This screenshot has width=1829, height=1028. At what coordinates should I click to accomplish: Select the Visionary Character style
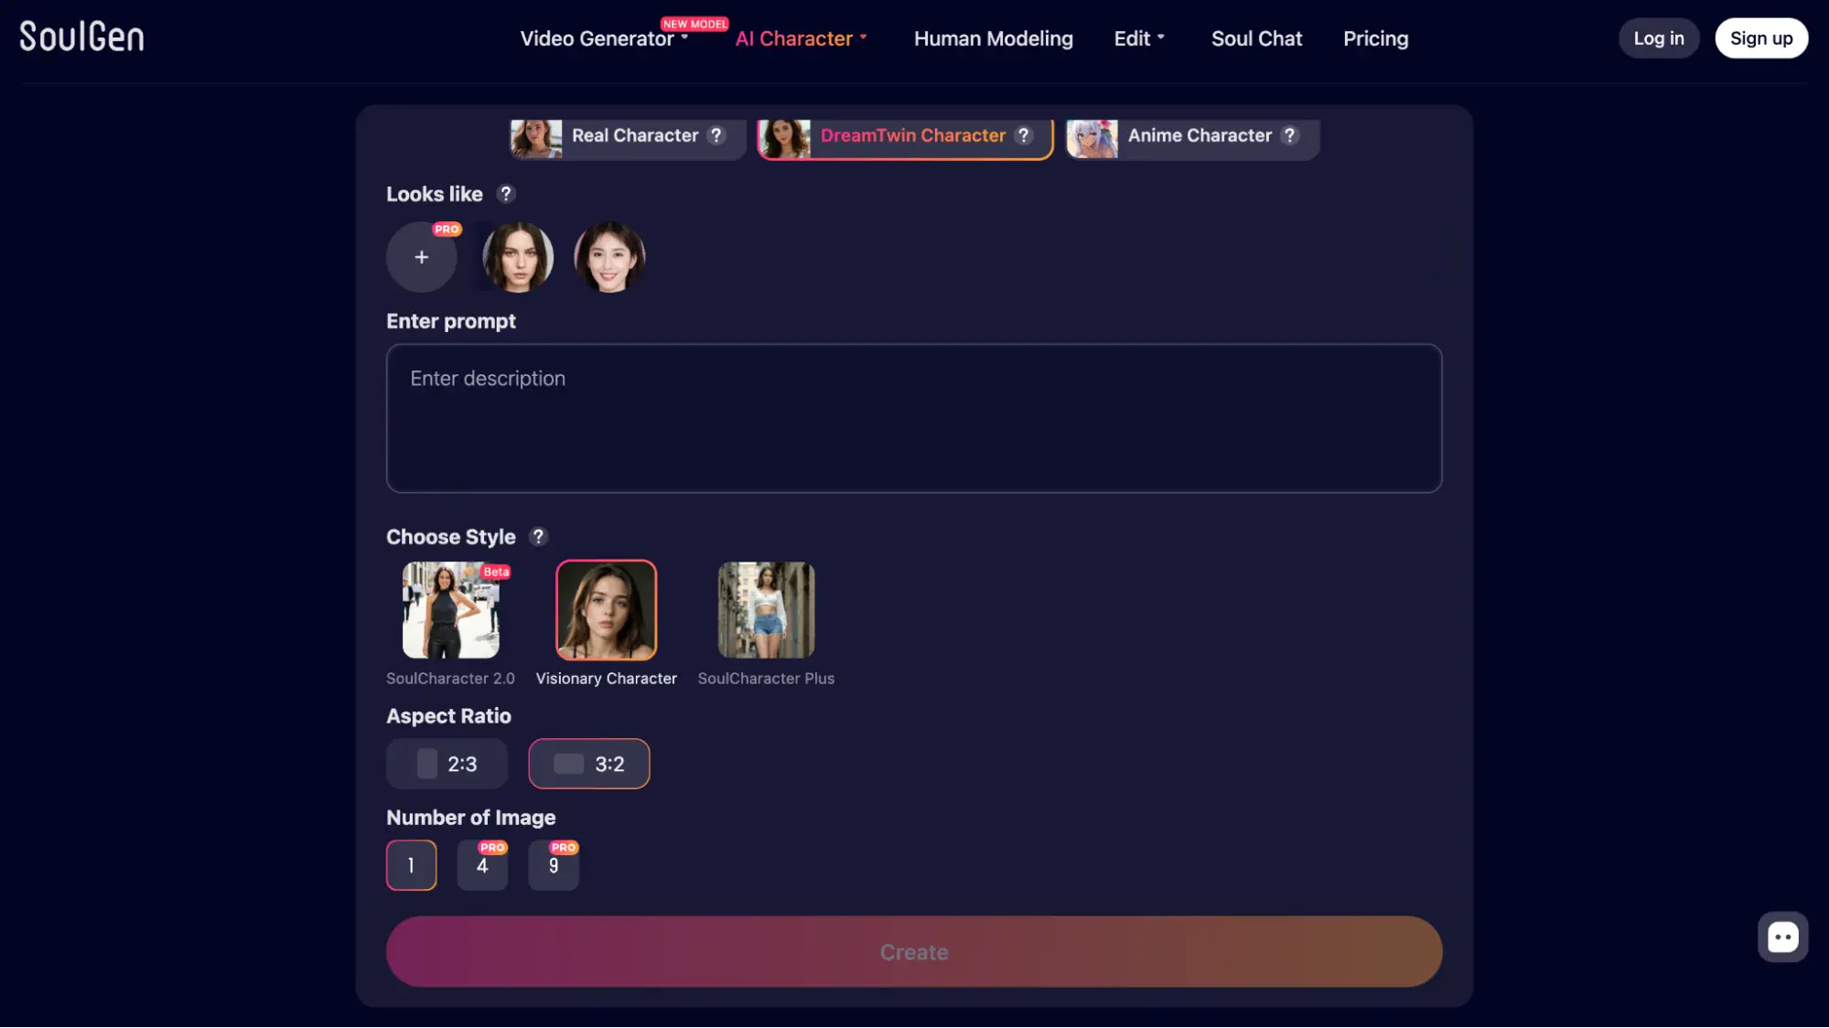(607, 610)
